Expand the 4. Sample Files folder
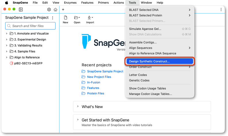 (7, 51)
